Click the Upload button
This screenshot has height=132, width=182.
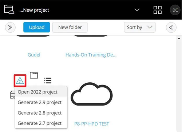click(37, 27)
